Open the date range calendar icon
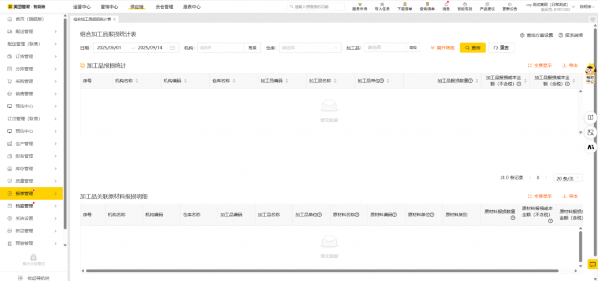598x281 pixels. pyautogui.click(x=173, y=48)
